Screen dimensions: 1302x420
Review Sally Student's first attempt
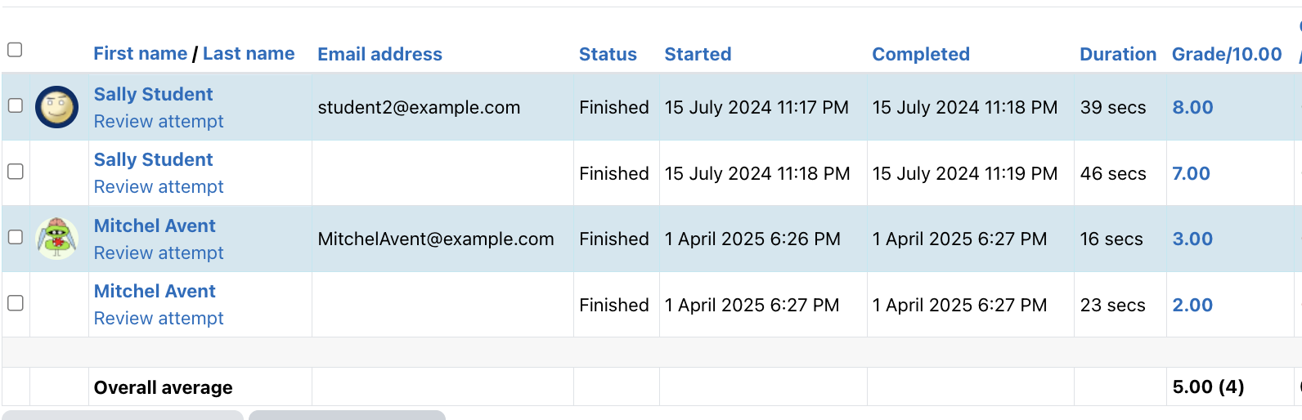159,121
